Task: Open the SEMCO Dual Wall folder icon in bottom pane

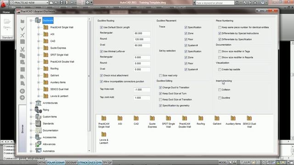Action: coord(249,118)
